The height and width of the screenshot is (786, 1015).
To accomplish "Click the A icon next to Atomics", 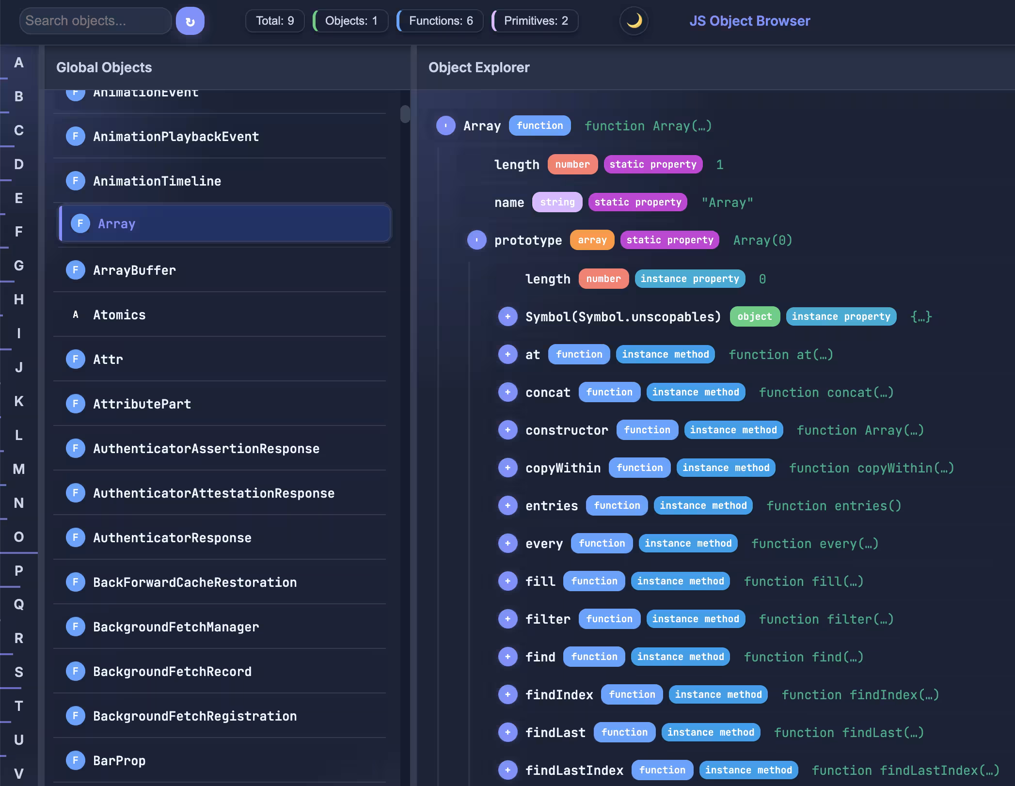I will click(x=75, y=314).
